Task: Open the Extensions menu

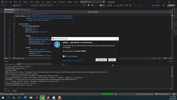Action: [62, 2]
